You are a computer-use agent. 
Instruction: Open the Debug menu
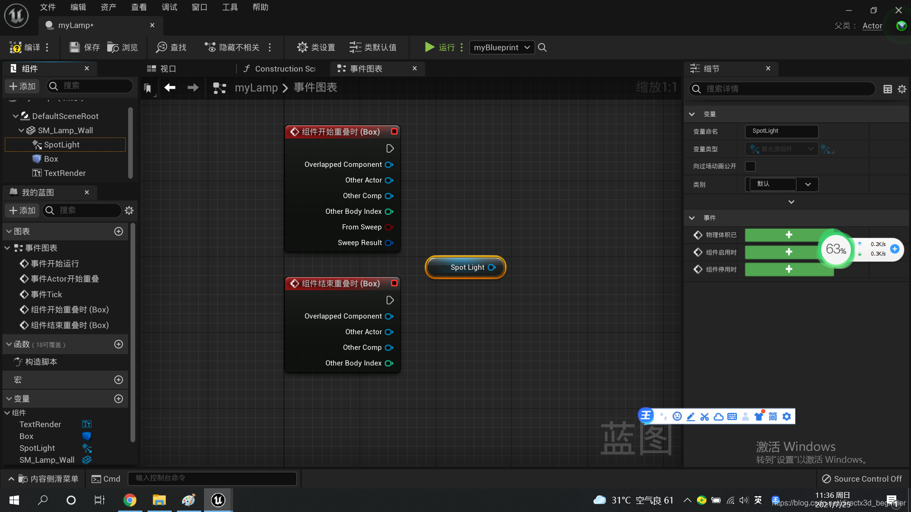(x=169, y=7)
